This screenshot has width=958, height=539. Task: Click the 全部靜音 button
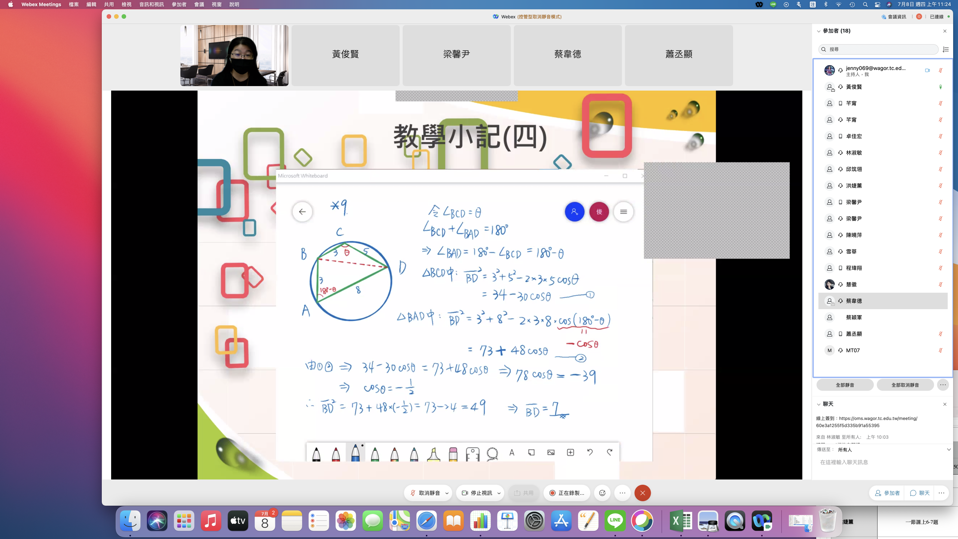point(845,385)
